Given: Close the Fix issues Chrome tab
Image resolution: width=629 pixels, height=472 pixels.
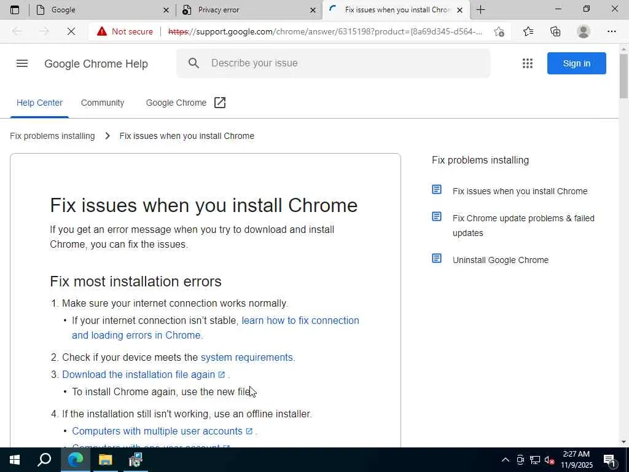Looking at the screenshot, I should 460,10.
